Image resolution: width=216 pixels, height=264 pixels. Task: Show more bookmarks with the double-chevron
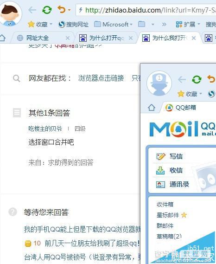[164, 25]
